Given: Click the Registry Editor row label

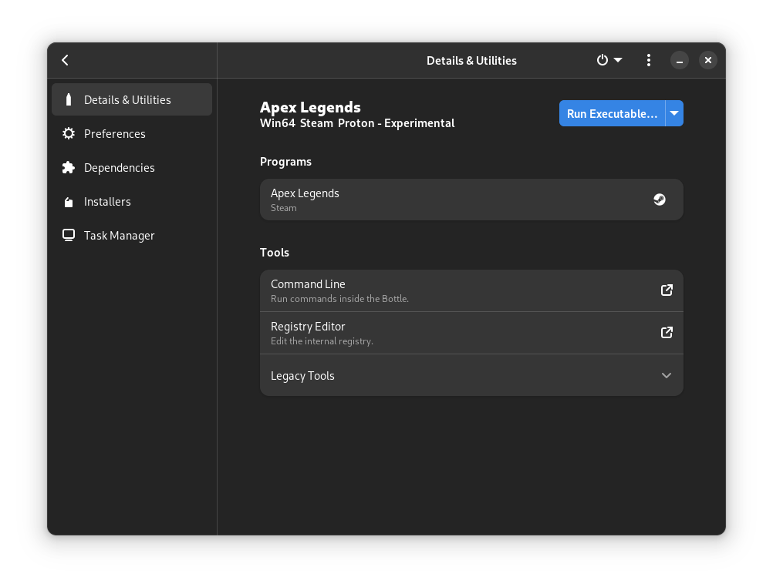Looking at the screenshot, I should (308, 327).
